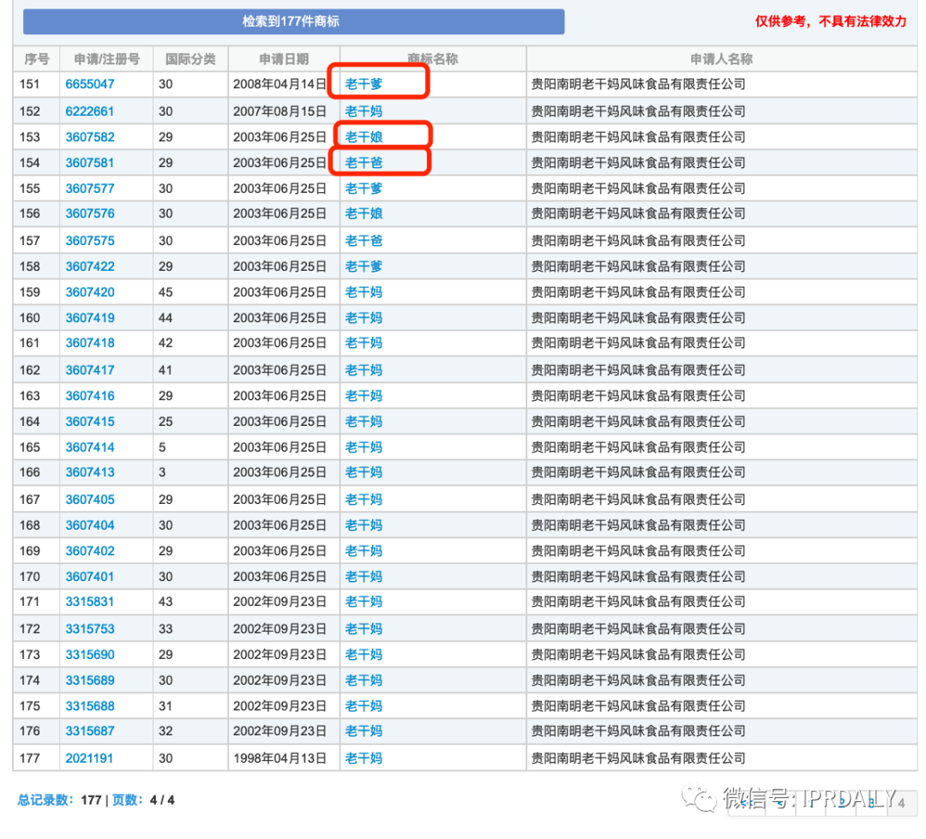Open registration number 3607401
The width and height of the screenshot is (926, 839).
pyautogui.click(x=90, y=576)
